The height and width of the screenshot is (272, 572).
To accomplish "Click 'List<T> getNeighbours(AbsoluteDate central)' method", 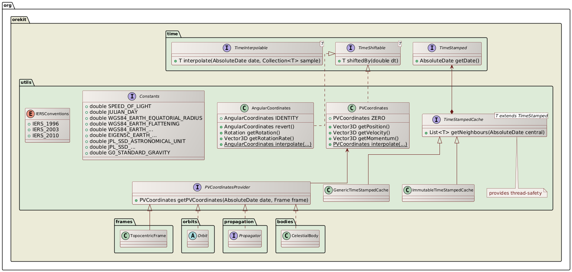I will click(487, 132).
